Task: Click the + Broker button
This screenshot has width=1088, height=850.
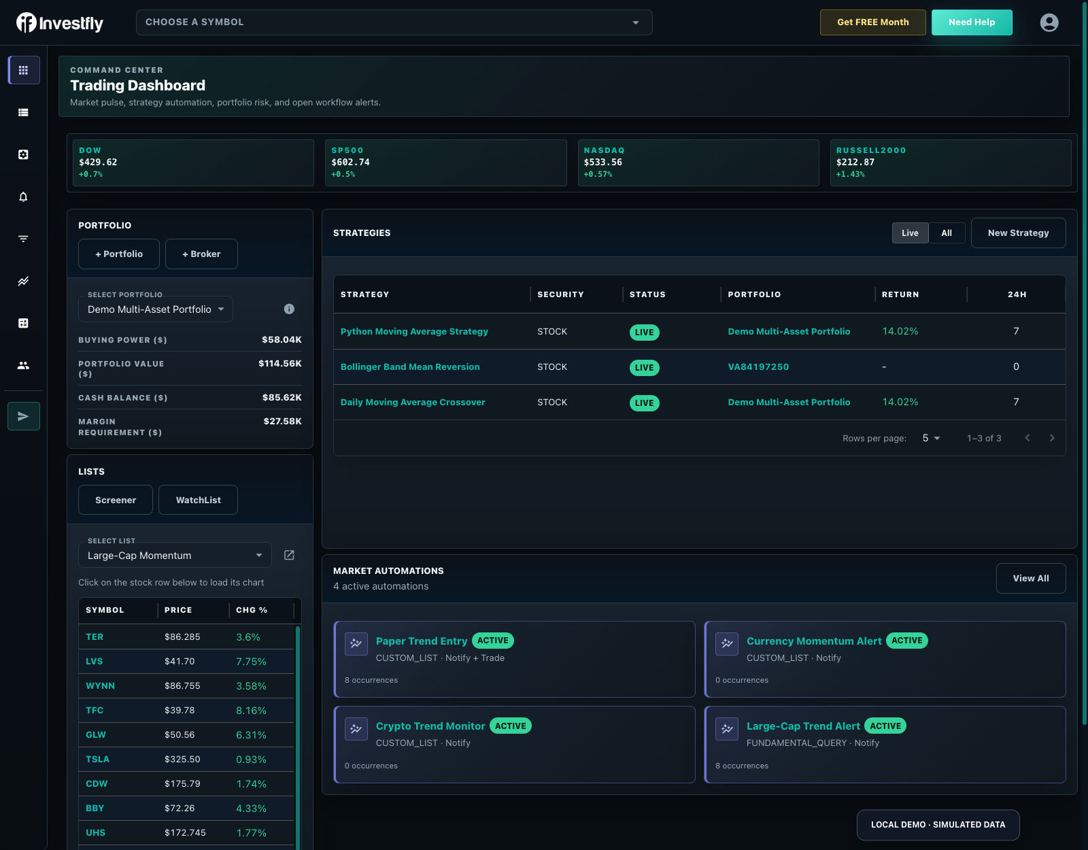Action: pyautogui.click(x=201, y=254)
